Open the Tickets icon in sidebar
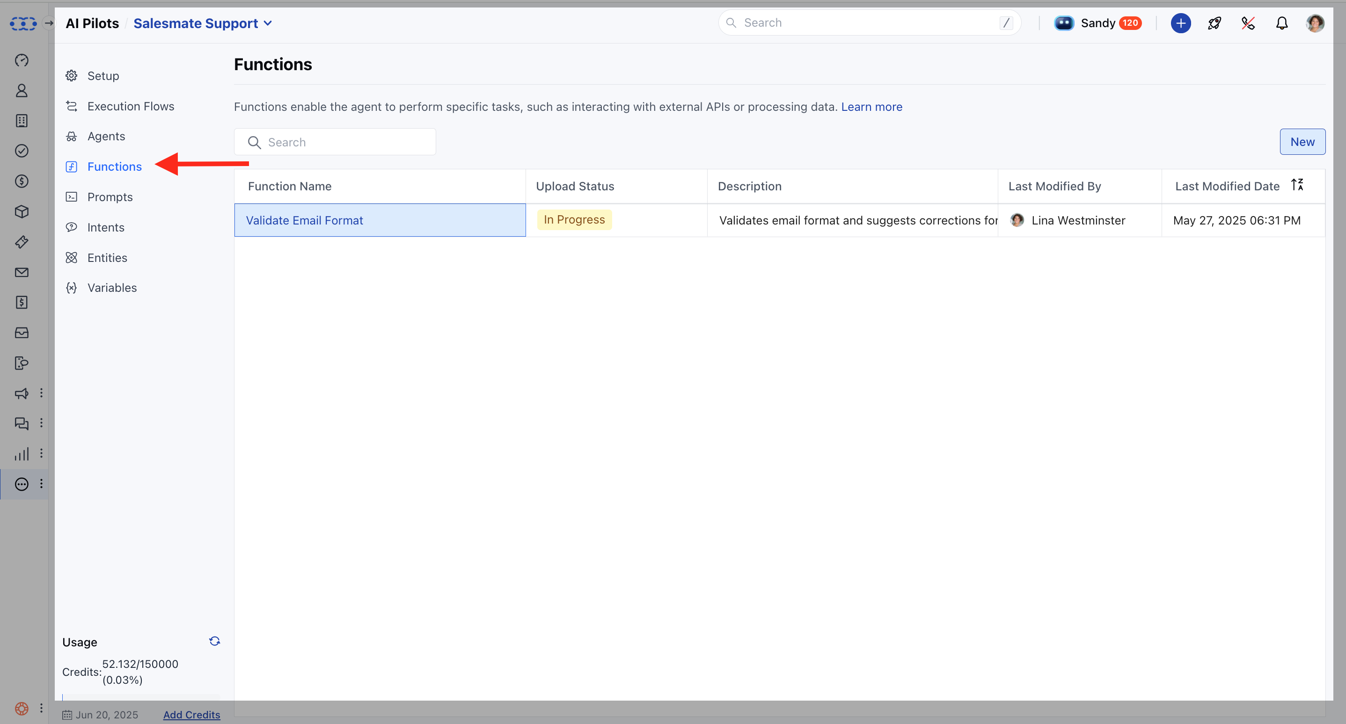 click(22, 242)
